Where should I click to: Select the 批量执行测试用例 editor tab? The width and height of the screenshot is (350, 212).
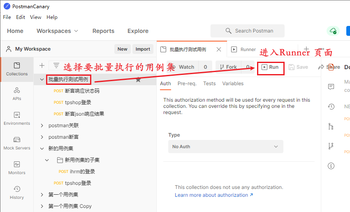pyautogui.click(x=188, y=49)
